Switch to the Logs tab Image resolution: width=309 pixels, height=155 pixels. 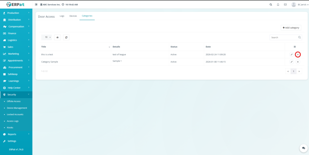point(62,16)
